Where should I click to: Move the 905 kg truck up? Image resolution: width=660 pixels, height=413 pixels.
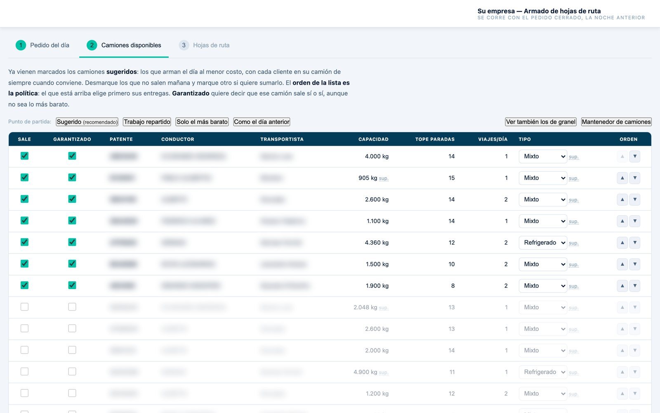coord(622,178)
